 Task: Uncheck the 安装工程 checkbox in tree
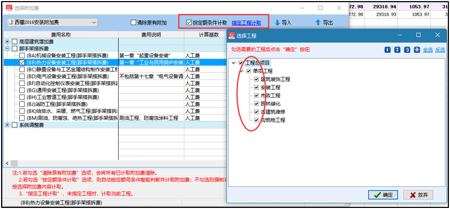coord(257,87)
